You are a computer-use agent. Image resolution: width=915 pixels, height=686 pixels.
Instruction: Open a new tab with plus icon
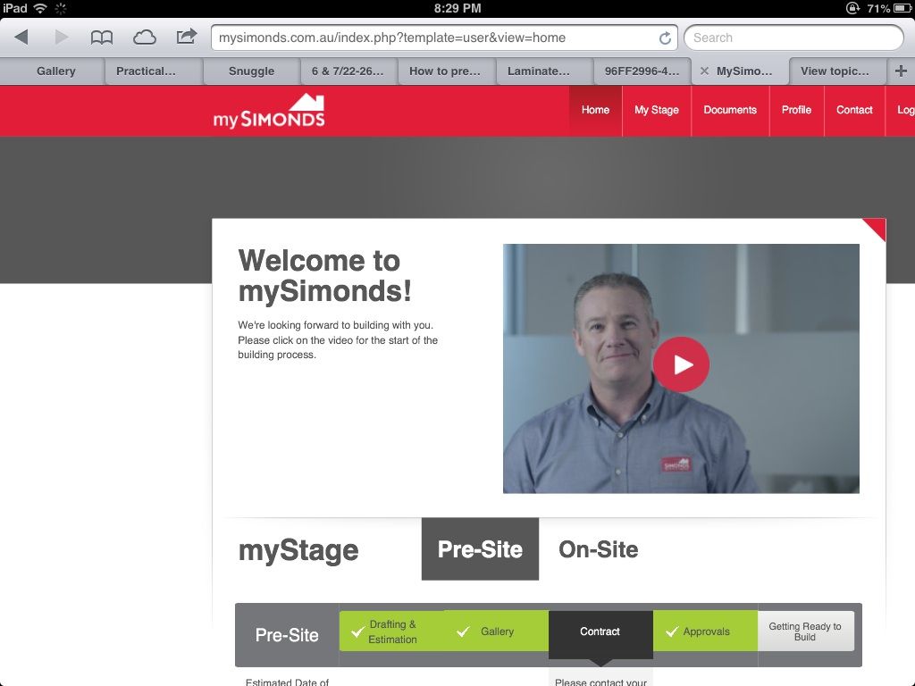pyautogui.click(x=901, y=71)
